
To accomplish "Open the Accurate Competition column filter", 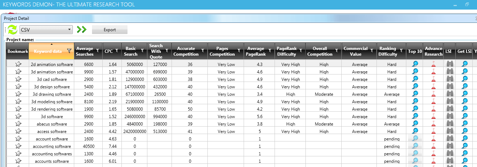I will 202,51.
